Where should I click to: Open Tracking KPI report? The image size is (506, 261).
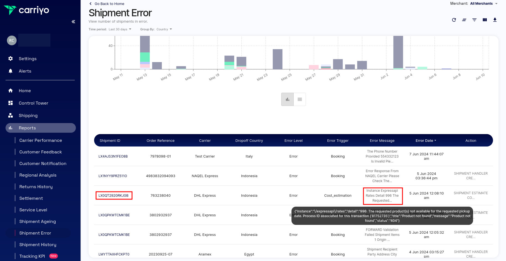click(x=32, y=256)
